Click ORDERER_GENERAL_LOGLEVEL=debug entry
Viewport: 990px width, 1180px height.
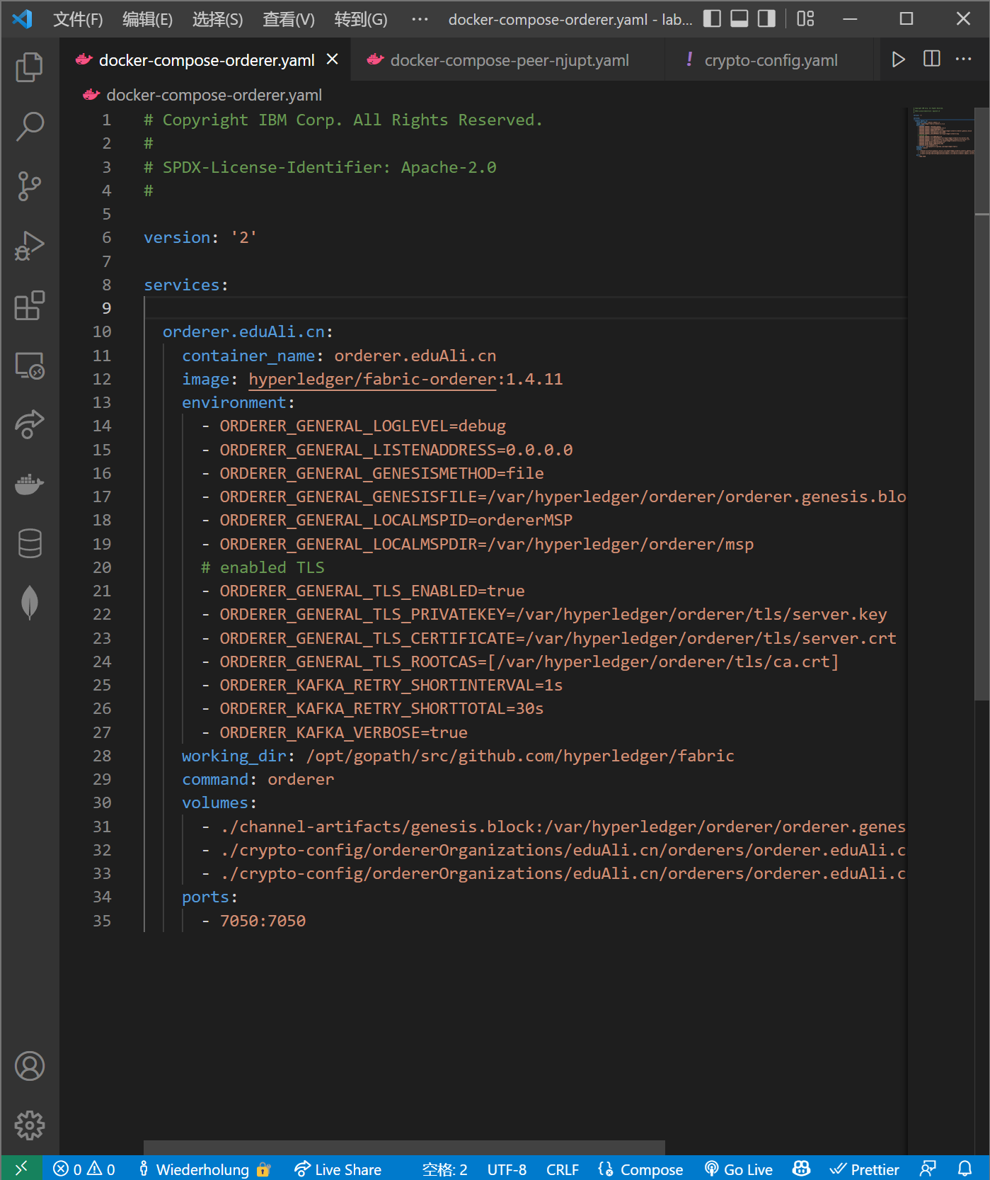pyautogui.click(x=362, y=426)
